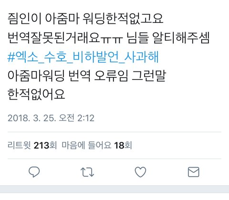The height and width of the screenshot is (200, 229).
Task: Open the #엑소_수호_비하발언_사과해 hashtag
Action: click(83, 57)
